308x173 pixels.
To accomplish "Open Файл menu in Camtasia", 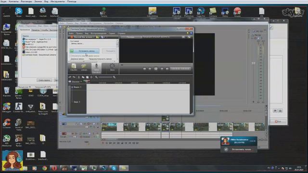I will (x=71, y=33).
